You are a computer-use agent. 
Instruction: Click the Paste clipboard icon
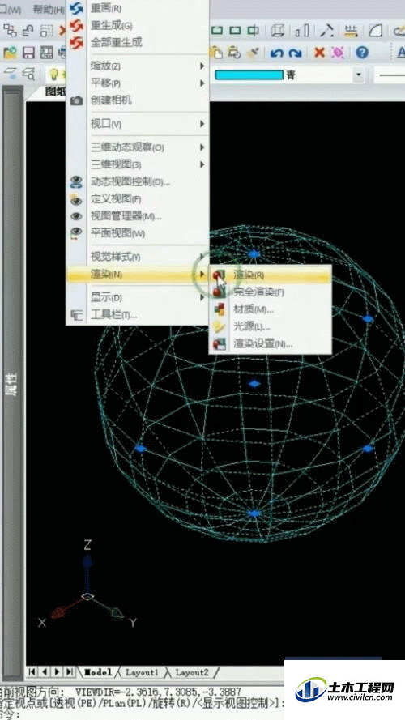216,53
